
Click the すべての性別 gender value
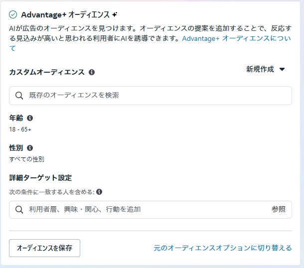(26, 159)
